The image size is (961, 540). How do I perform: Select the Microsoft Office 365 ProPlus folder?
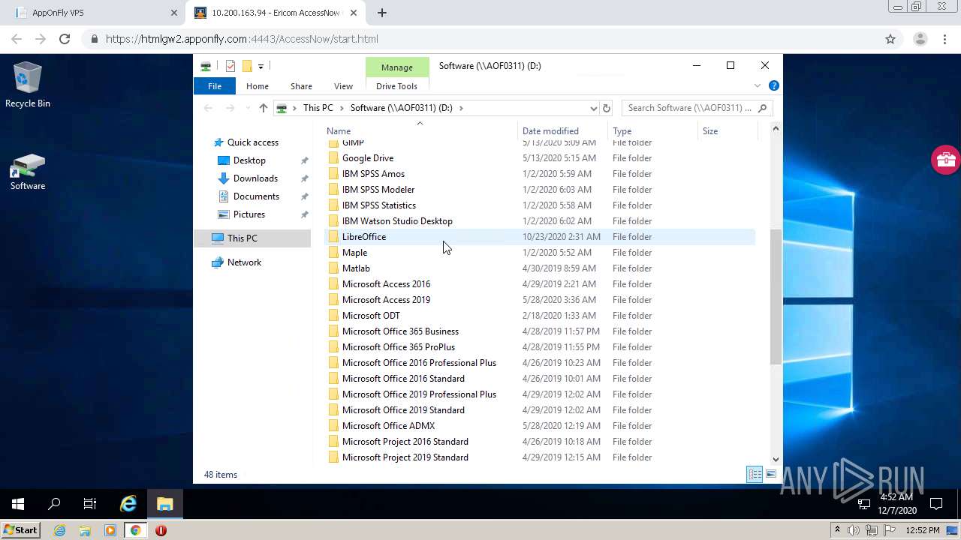click(x=398, y=347)
